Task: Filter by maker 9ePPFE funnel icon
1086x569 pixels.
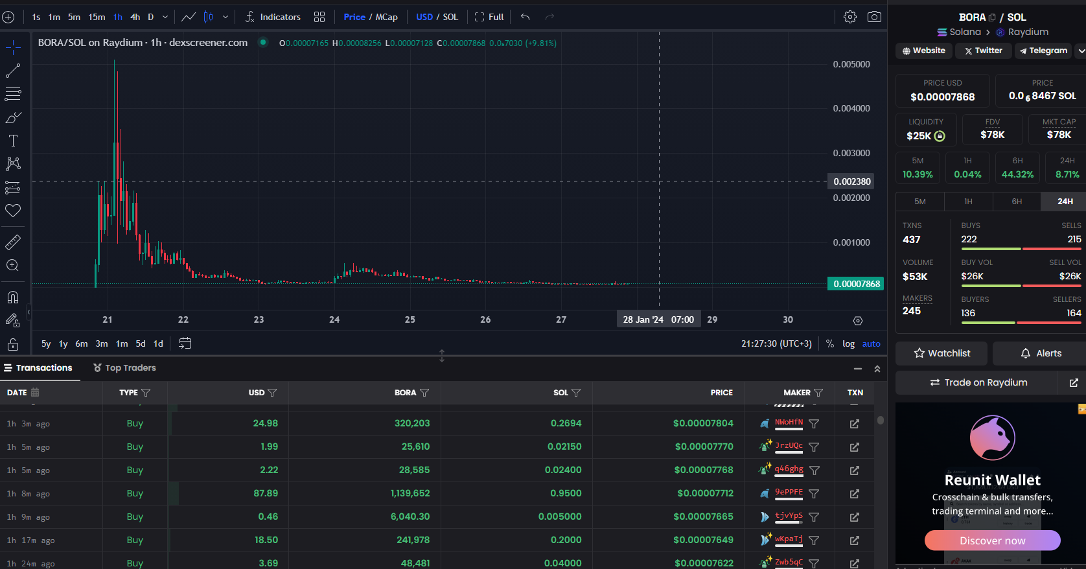Action: click(814, 494)
